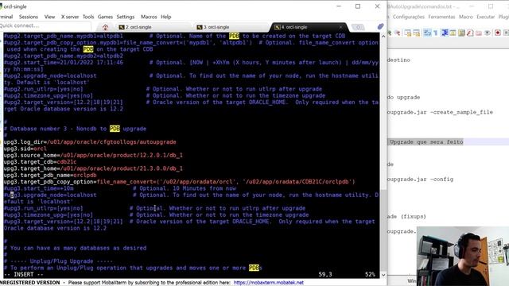The height and width of the screenshot is (286, 509).
Task: Click the 'ade (fixups)' line in Notepad++
Action: [x=406, y=216]
